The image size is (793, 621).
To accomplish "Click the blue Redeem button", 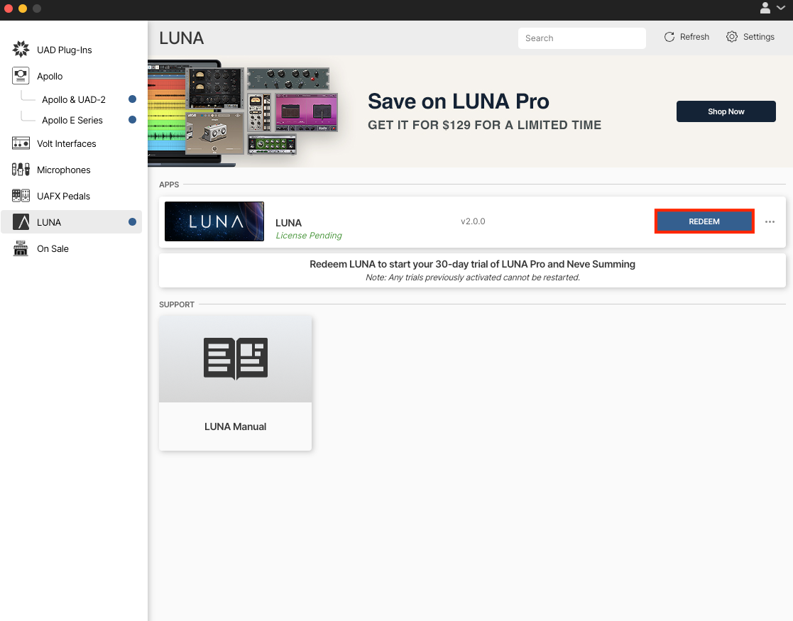I will click(704, 221).
